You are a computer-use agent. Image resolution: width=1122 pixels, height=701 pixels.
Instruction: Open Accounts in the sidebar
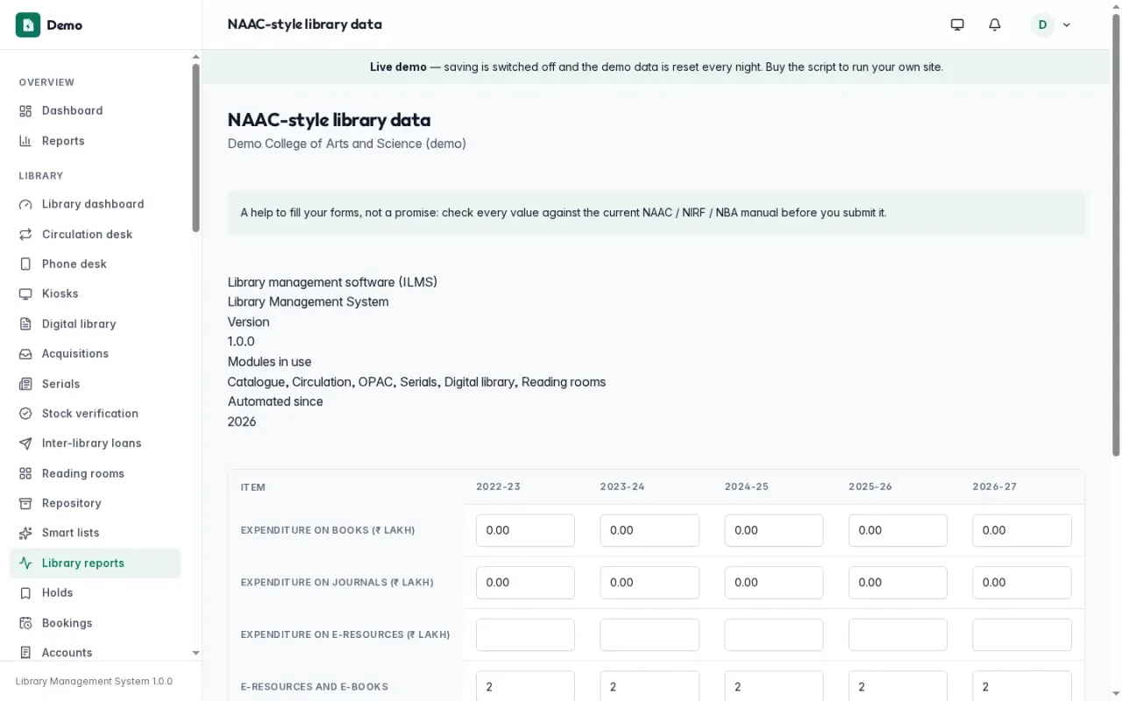95,653
